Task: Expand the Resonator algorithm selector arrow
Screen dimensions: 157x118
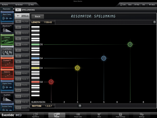Action: click(x=14, y=9)
